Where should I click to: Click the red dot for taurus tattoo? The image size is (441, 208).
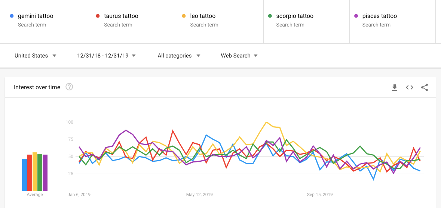98,16
